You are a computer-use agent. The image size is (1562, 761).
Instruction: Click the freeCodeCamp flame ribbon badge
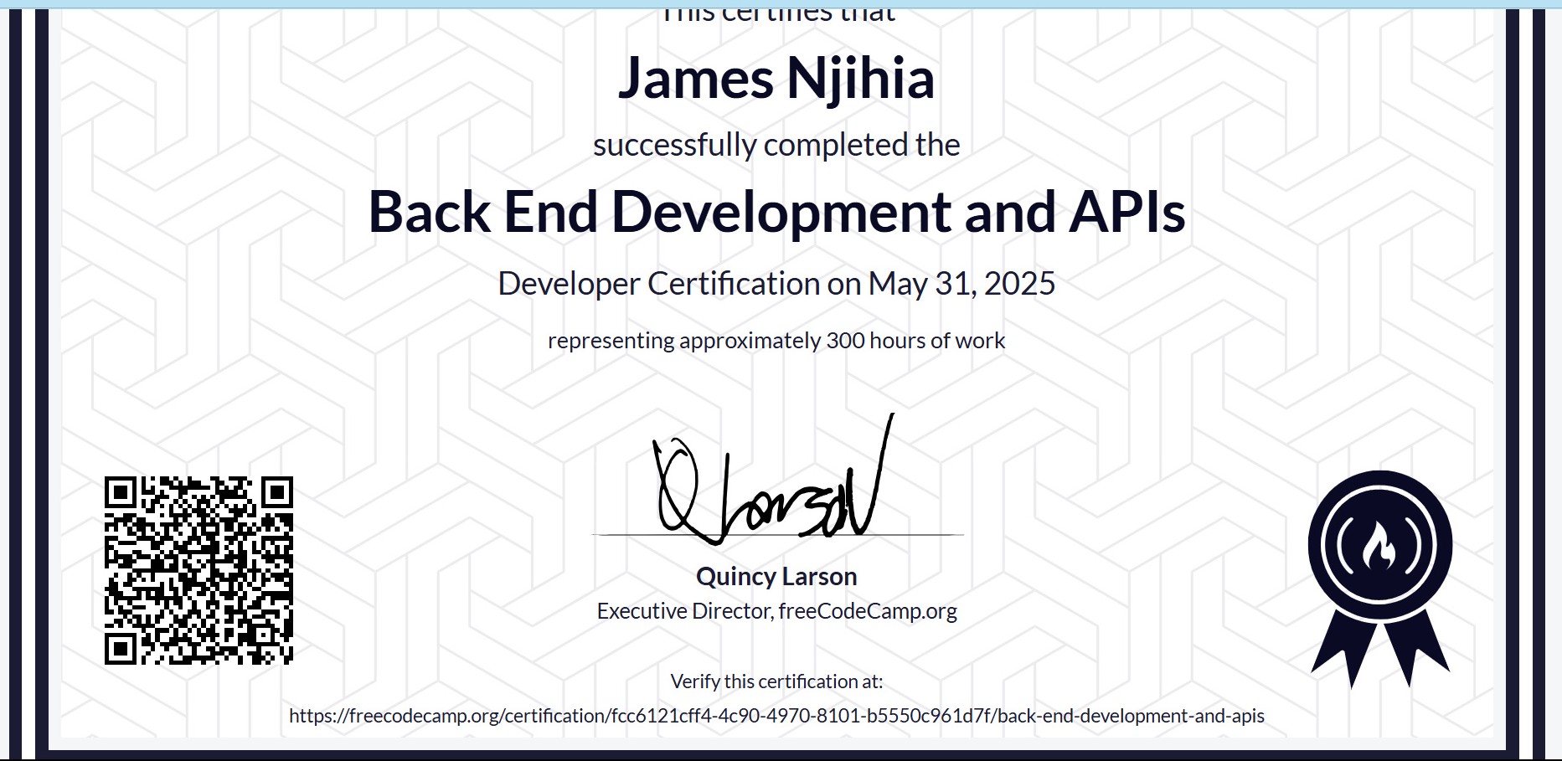[x=1380, y=579]
